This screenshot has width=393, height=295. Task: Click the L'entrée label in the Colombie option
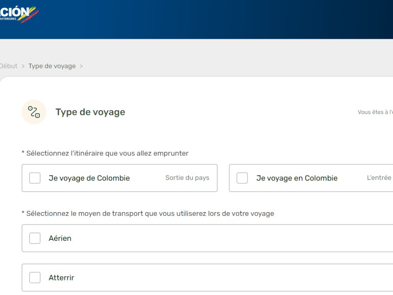click(x=379, y=178)
